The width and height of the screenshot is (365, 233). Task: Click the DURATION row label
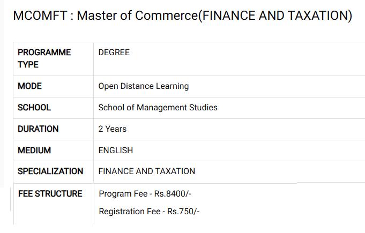(x=38, y=129)
